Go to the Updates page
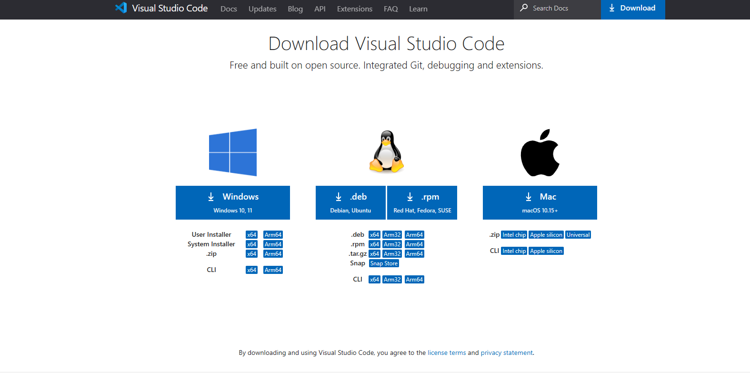This screenshot has width=750, height=373. point(262,9)
